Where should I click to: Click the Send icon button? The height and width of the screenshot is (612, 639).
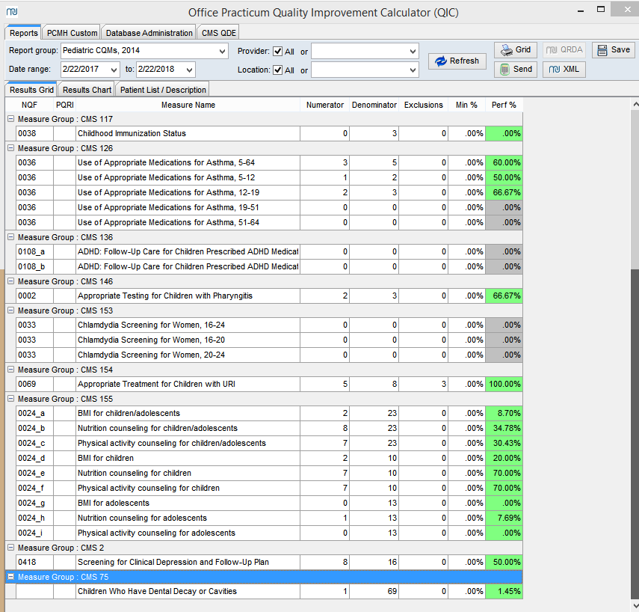pos(505,70)
